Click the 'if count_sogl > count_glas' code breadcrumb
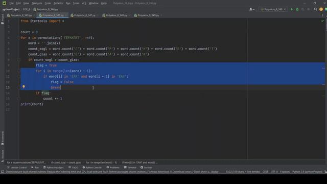 click(66, 163)
